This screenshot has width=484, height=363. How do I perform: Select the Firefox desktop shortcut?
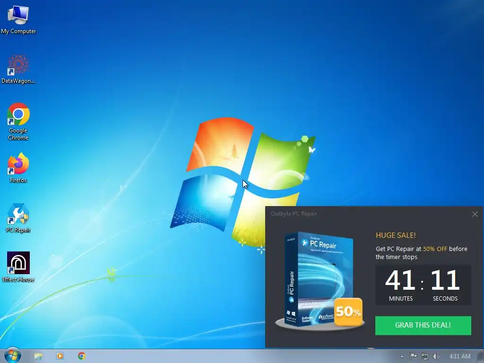pos(18,168)
